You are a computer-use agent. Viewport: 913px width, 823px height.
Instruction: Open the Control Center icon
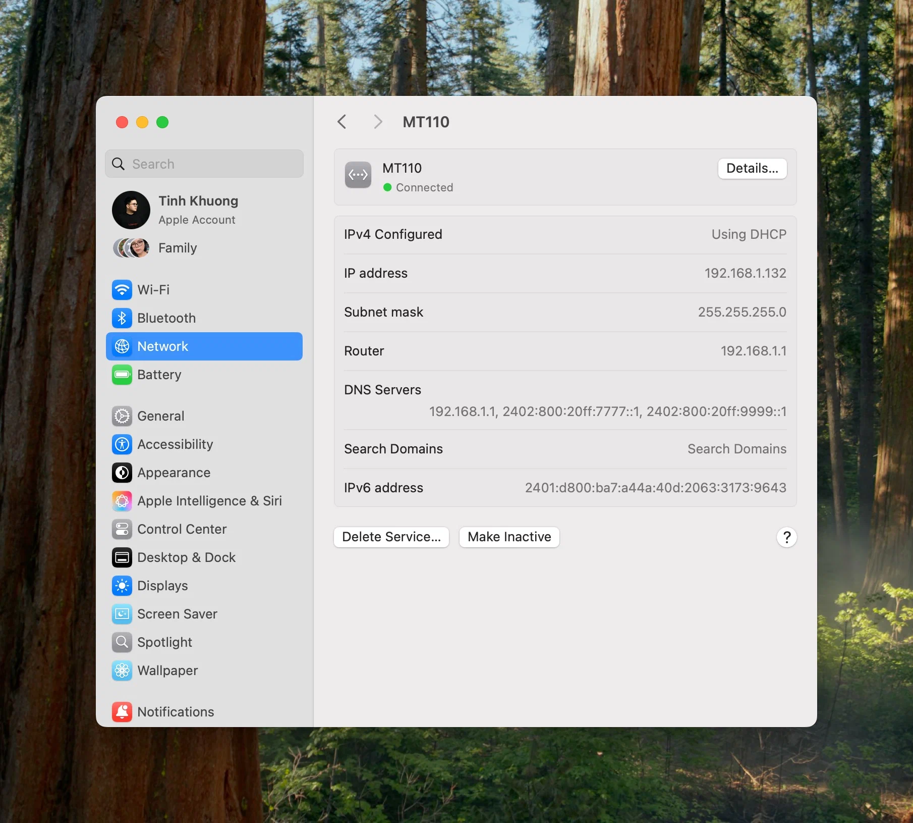point(122,529)
